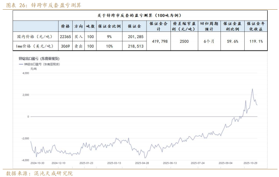Click the highest peak of the chart line
The image size is (279, 177).
click(x=252, y=89)
